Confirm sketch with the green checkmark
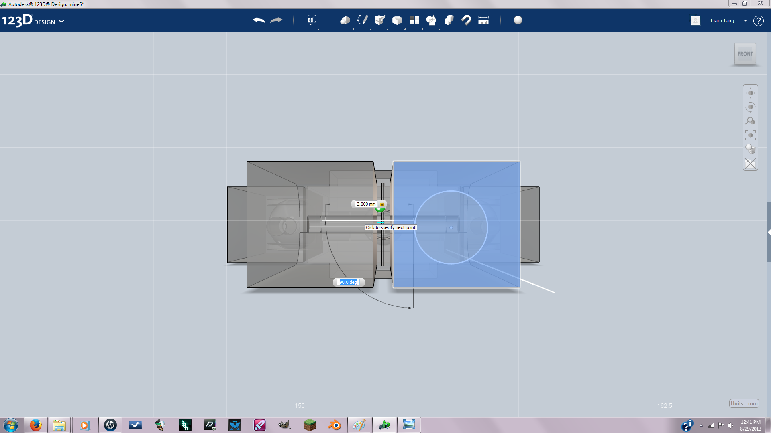 click(380, 209)
